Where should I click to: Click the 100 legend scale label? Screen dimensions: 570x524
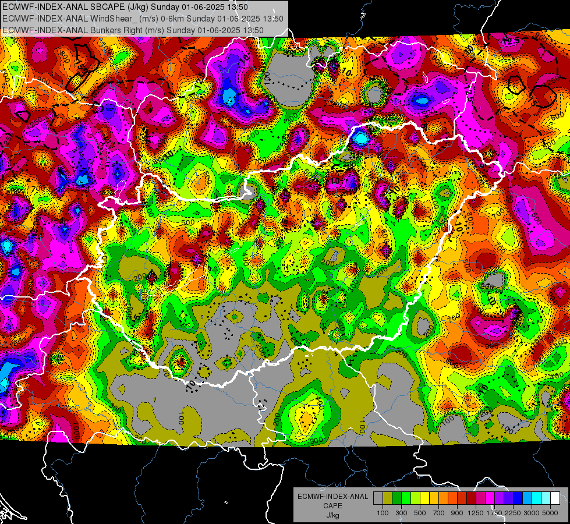click(x=383, y=513)
